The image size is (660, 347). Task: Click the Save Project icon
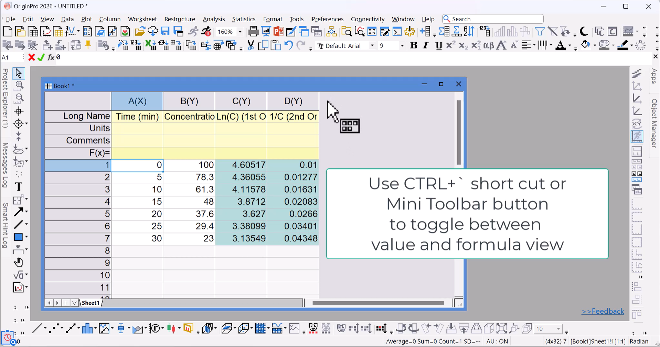point(166,32)
